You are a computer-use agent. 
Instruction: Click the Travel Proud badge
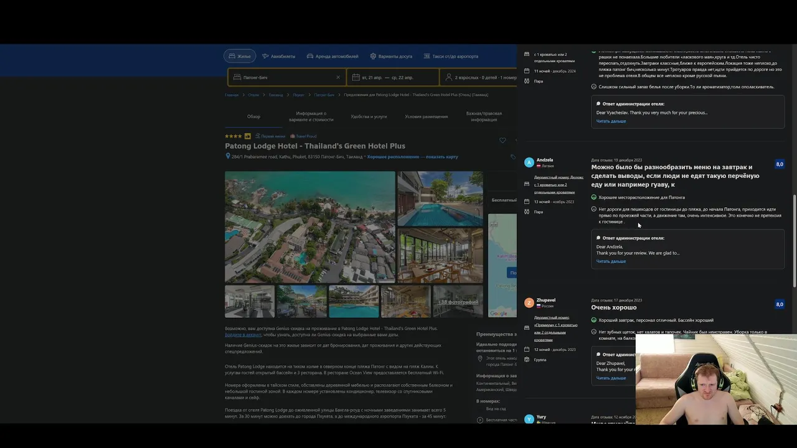point(303,136)
